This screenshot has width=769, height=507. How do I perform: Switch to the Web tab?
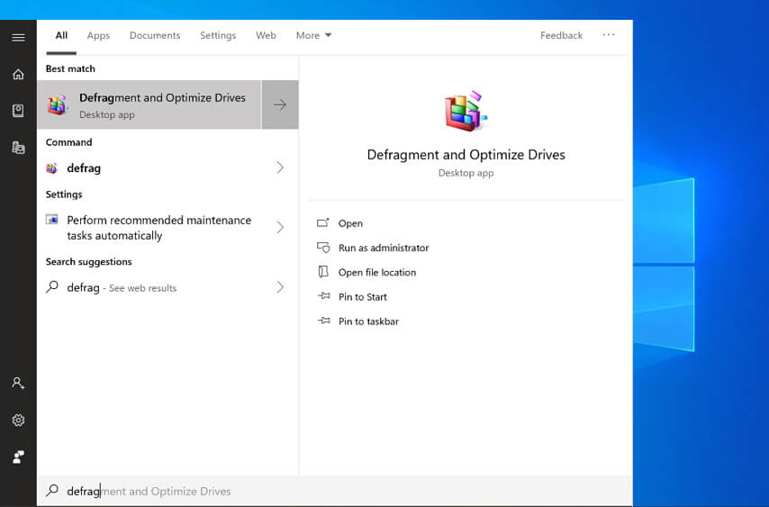pos(266,35)
